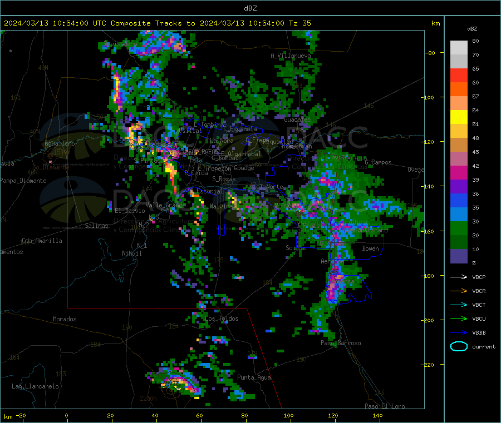The image size is (501, 423).
Task: Click the timestamp Composite Tracks header text
Action: [x=157, y=23]
